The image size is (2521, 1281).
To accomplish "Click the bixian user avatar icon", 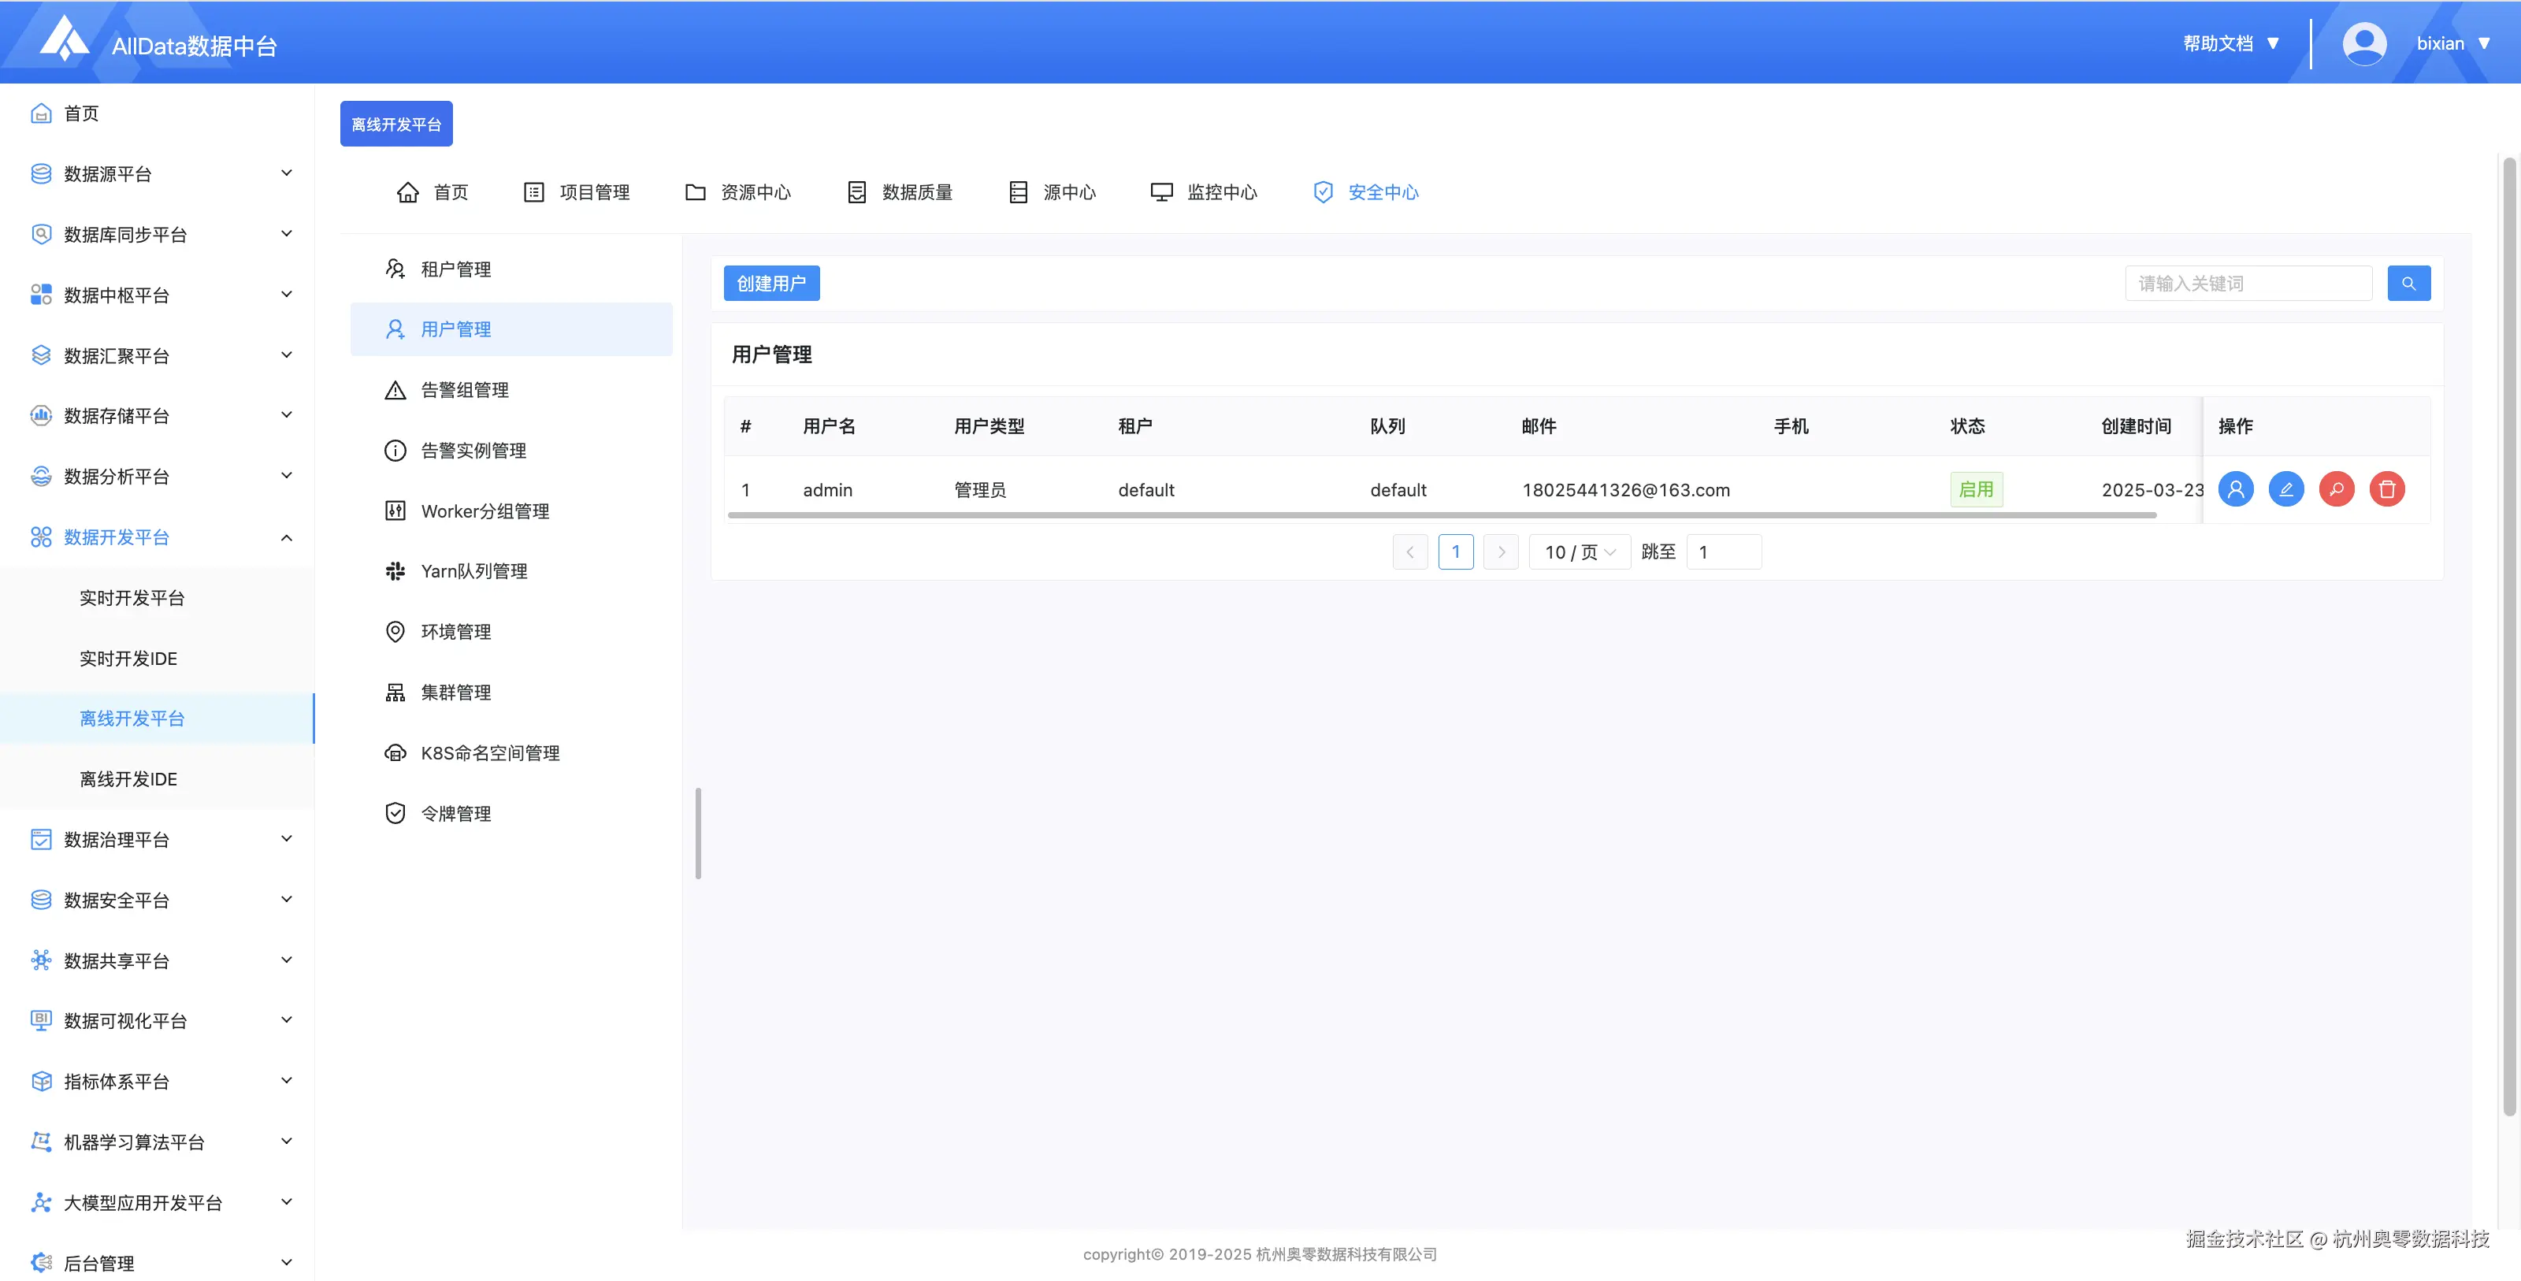I will 2363,44.
